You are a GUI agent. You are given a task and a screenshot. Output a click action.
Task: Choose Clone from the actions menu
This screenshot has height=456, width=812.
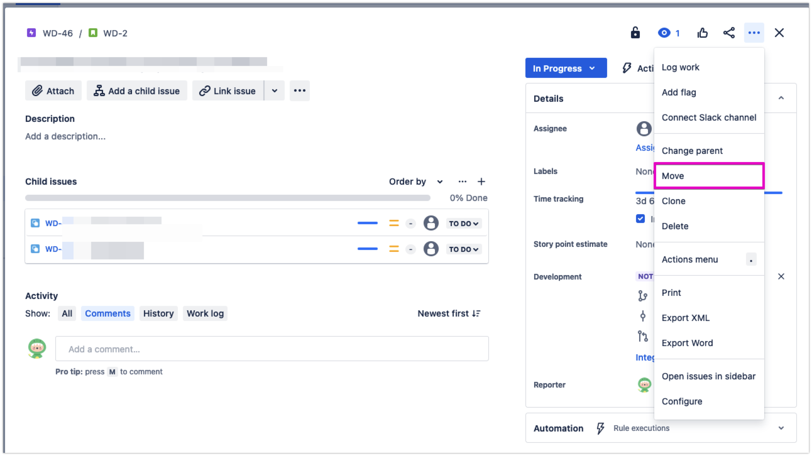click(674, 201)
